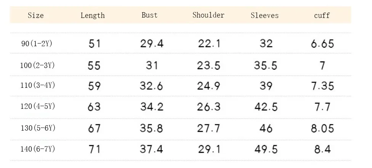Click the Shoulder column header
372x168 pixels.
(x=208, y=15)
